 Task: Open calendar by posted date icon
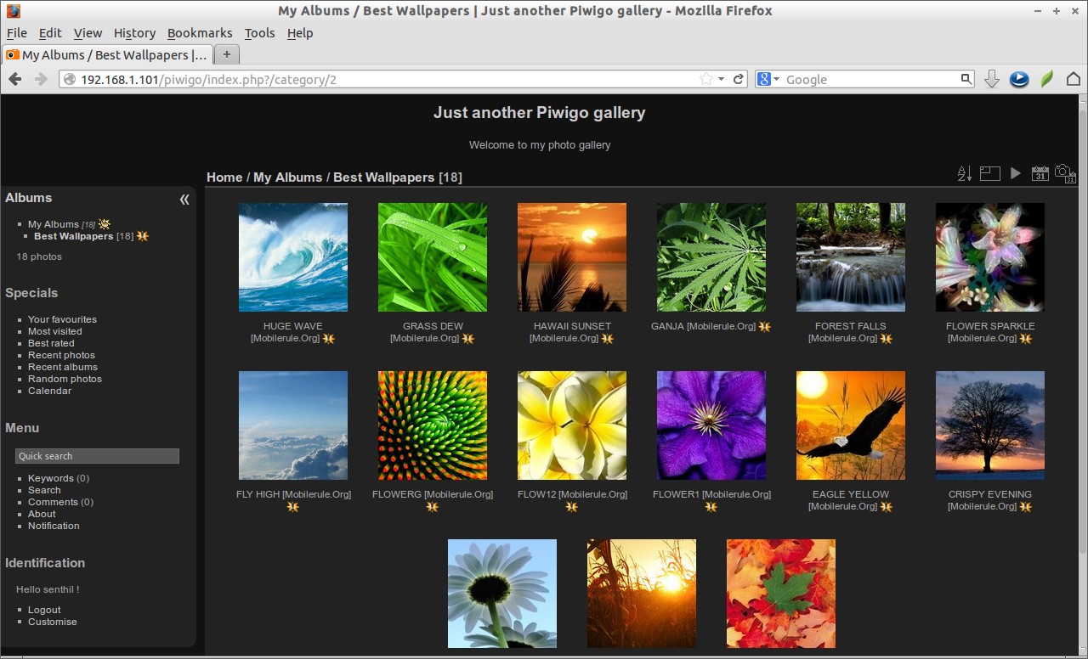click(1040, 173)
